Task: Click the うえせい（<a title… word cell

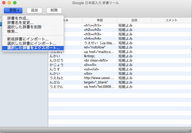Action: (100, 43)
